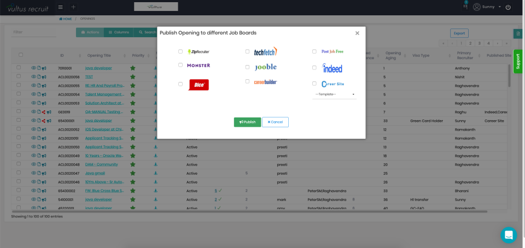This screenshot has width=525, height=248.
Task: Open the hamburger menu in top bar
Action: 61,7
